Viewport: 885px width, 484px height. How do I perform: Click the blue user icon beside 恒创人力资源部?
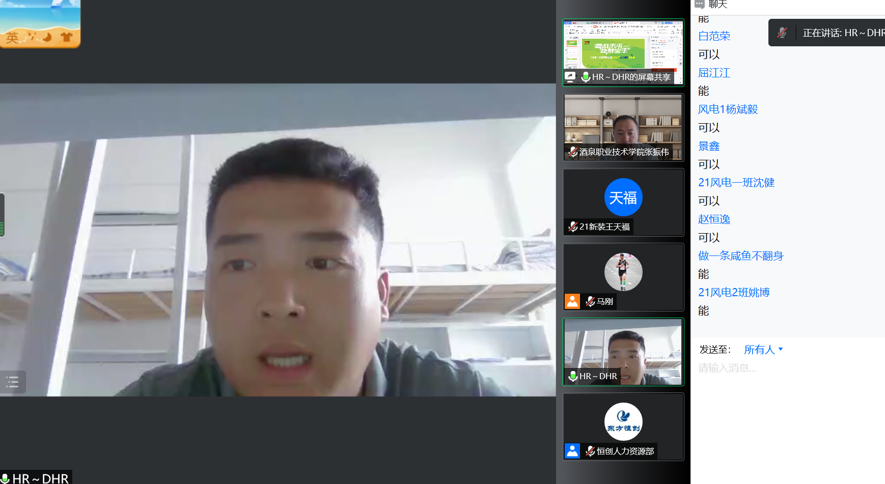pyautogui.click(x=572, y=451)
